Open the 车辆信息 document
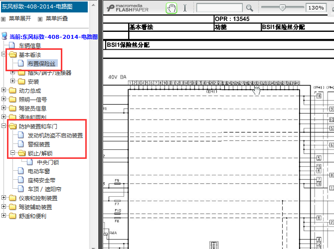 pos(30,46)
